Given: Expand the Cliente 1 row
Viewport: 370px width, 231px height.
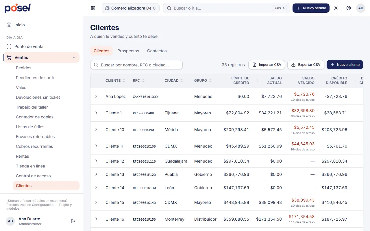Looking at the screenshot, I should [96, 113].
